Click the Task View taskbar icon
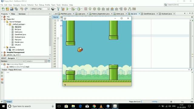194x109 pixels. point(59,106)
